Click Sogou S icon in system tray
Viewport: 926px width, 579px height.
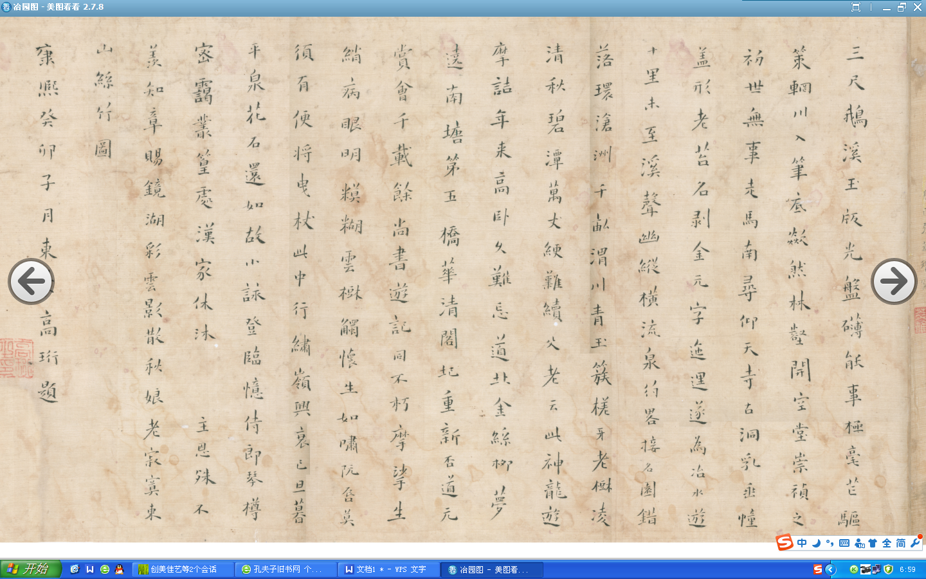pos(818,569)
